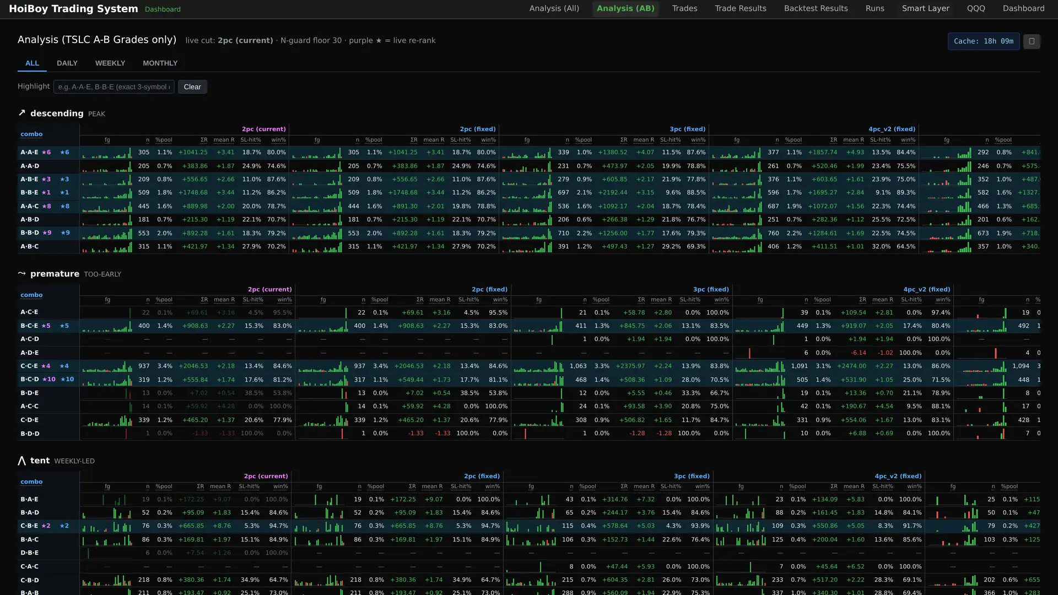Click the HoiBoy Trading System title

pos(73,9)
